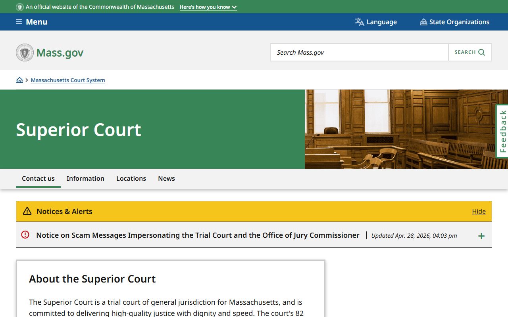Click the SEARCH button label
Viewport: 508px width, 317px height.
pos(465,52)
